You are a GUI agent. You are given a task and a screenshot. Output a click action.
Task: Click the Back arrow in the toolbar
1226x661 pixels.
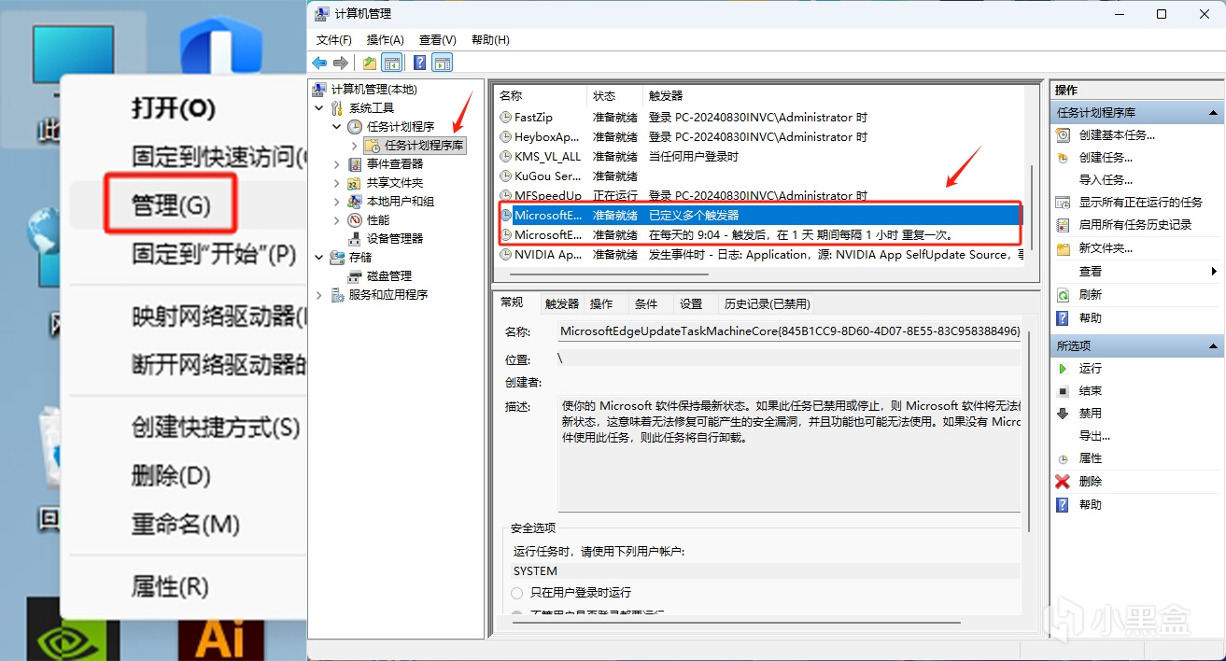coord(319,63)
